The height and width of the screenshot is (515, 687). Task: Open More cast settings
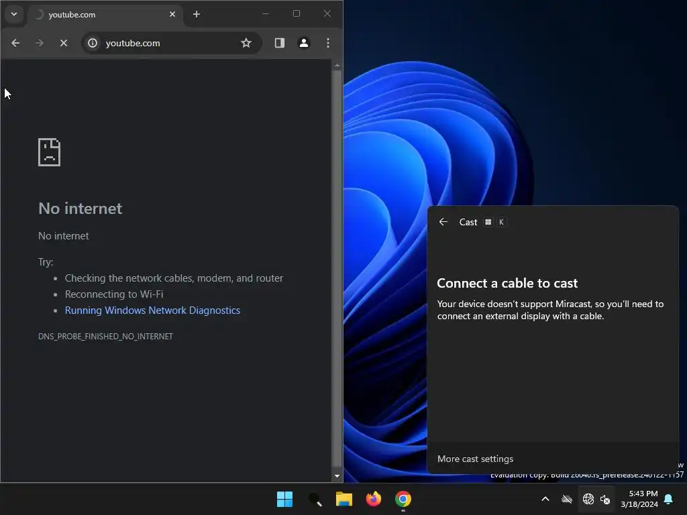coord(476,459)
